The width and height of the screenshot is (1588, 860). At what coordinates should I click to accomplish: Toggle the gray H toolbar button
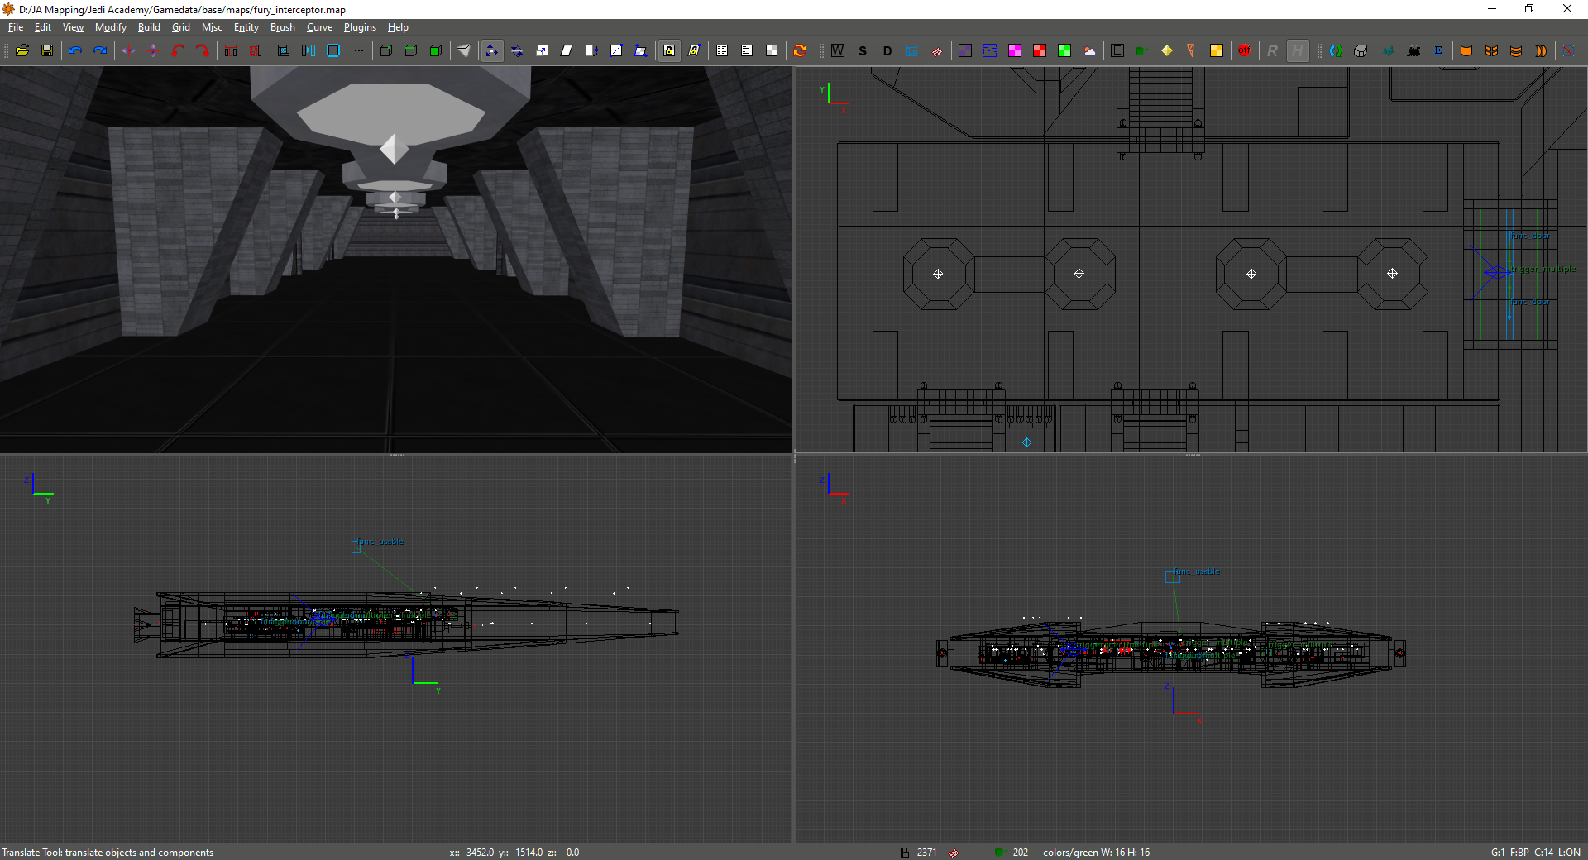tap(1298, 50)
